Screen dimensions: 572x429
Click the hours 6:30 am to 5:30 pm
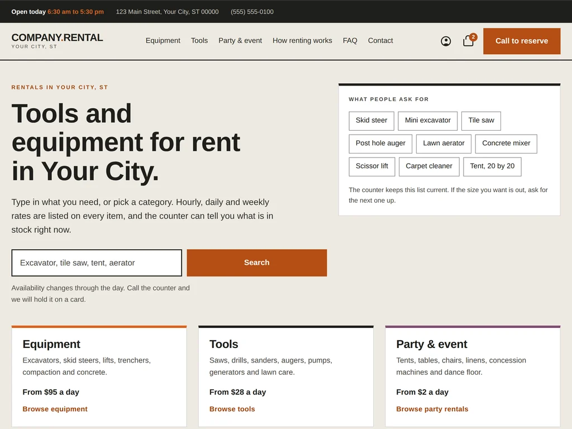75,12
